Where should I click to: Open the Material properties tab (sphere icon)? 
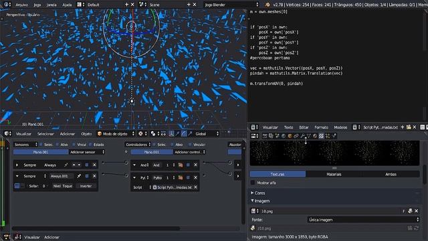point(315,136)
